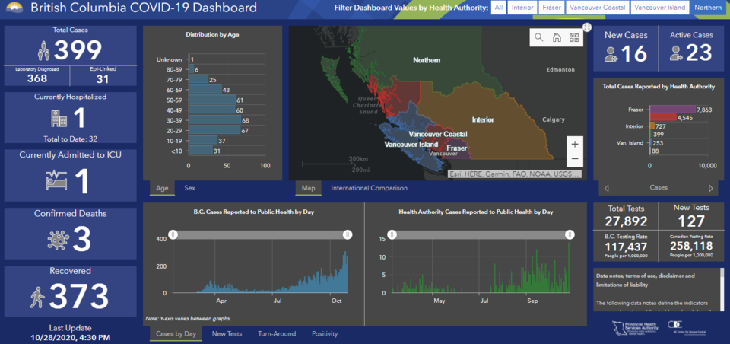Click the British Columbia COVID-19 Dashboard title
The image size is (730, 344).
point(144,8)
